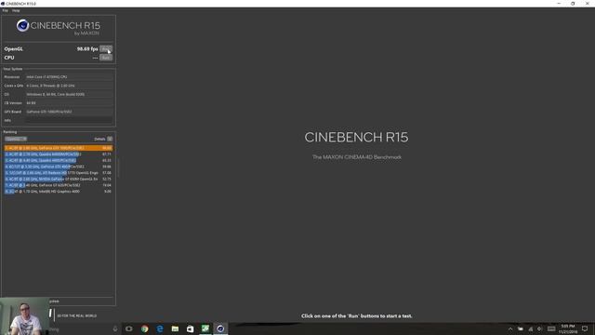The height and width of the screenshot is (335, 595).
Task: Select the top orange GeForce GTX 1080 ranking row
Action: (x=59, y=148)
